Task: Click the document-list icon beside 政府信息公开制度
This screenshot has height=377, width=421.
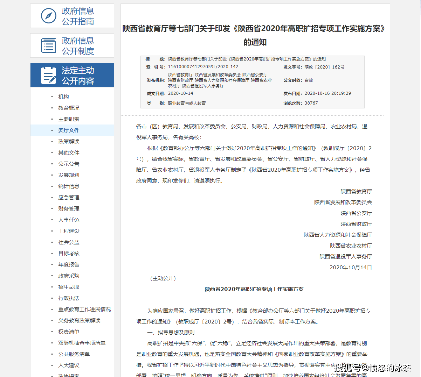Action: click(x=49, y=45)
